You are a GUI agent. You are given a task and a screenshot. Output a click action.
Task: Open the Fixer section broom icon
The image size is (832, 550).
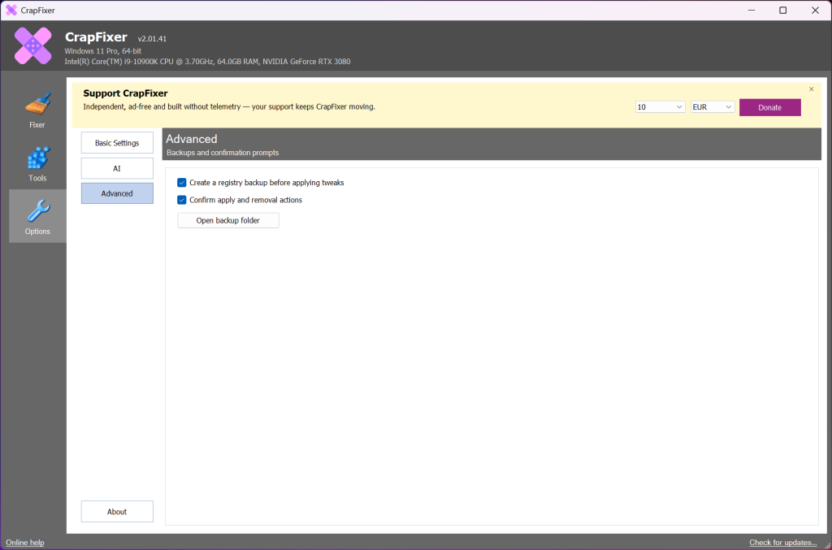click(x=37, y=104)
